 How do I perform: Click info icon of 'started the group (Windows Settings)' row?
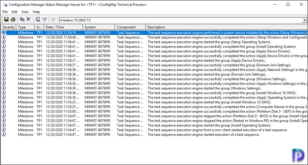coord(4,88)
